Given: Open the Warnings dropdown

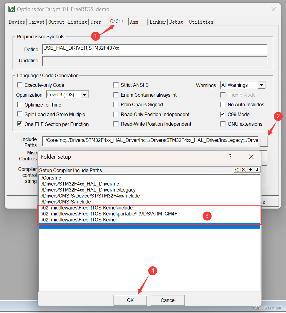Looking at the screenshot, I should [261, 85].
